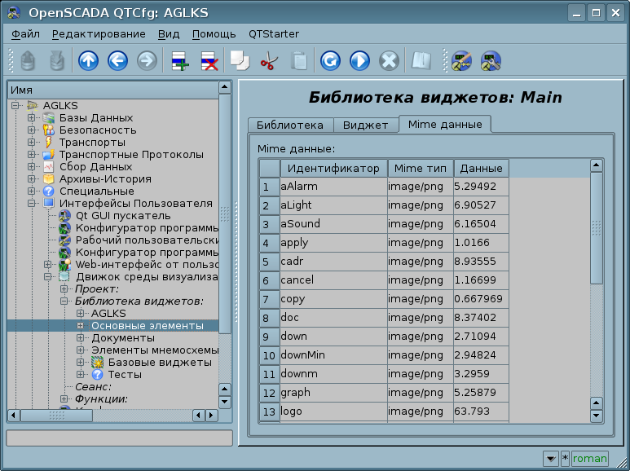The height and width of the screenshot is (471, 630).
Task: Switch to the Виджет tab
Action: [366, 125]
